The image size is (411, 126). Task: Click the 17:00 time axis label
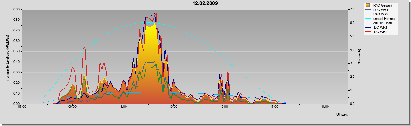[274, 107]
